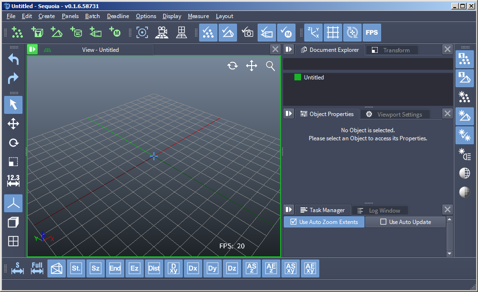Close the Object Properties panel
This screenshot has height=292, width=478.
447,114
